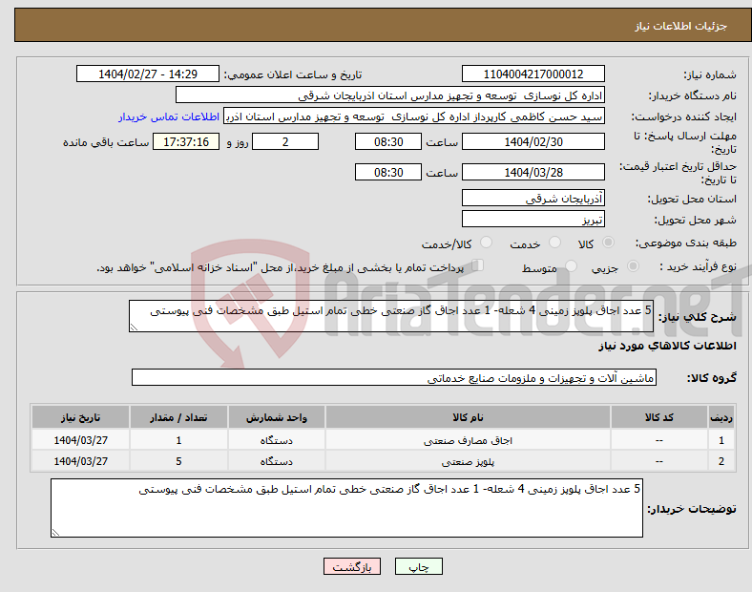Click date 1404/03/27 in پلوپز صنعتی row
Image resolution: width=752 pixels, height=592 pixels.
pyautogui.click(x=80, y=461)
